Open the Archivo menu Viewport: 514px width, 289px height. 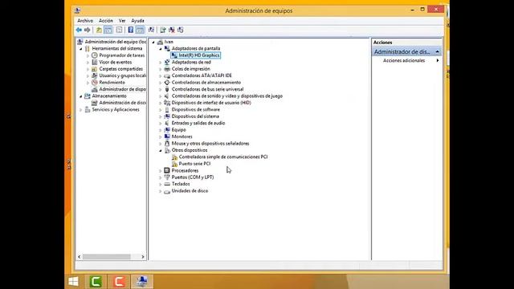coord(85,21)
